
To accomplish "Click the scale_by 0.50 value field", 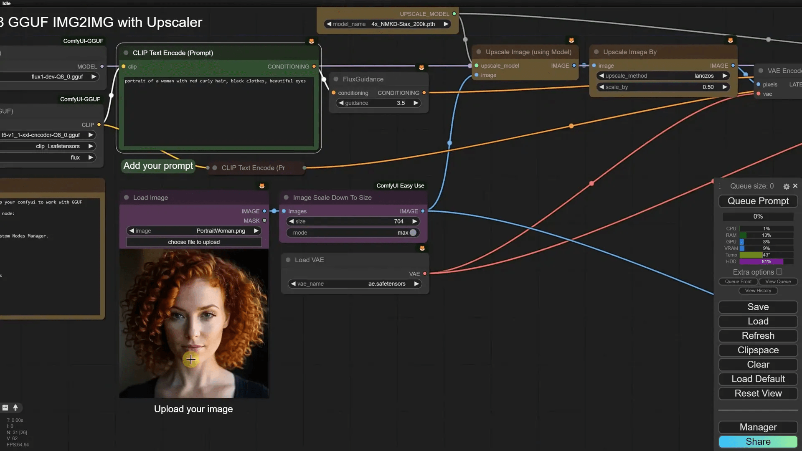I will point(663,87).
